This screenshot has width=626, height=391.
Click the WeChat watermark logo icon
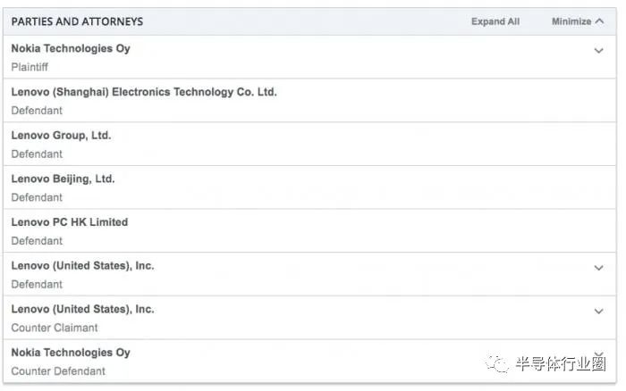[x=497, y=364]
